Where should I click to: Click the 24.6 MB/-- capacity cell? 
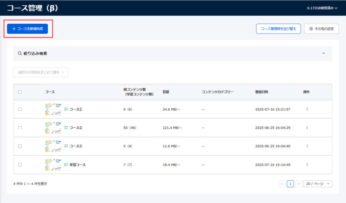coord(171,109)
